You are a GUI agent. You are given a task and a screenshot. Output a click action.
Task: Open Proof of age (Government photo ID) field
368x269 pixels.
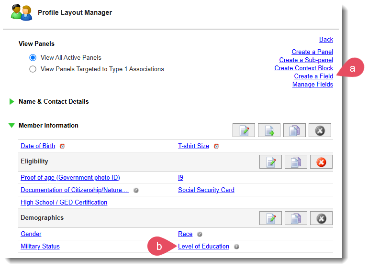70,178
